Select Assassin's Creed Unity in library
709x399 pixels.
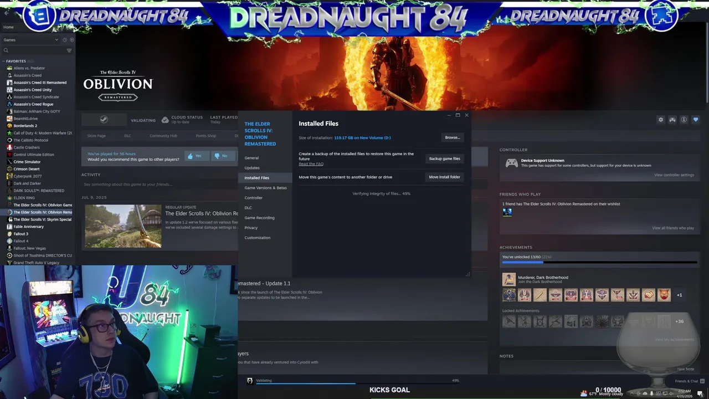coord(32,90)
